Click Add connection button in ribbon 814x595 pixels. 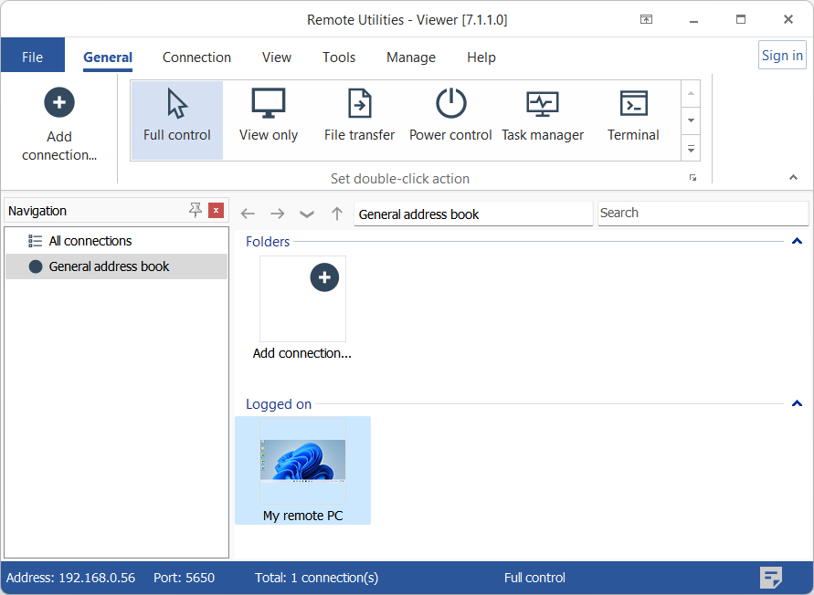[59, 125]
